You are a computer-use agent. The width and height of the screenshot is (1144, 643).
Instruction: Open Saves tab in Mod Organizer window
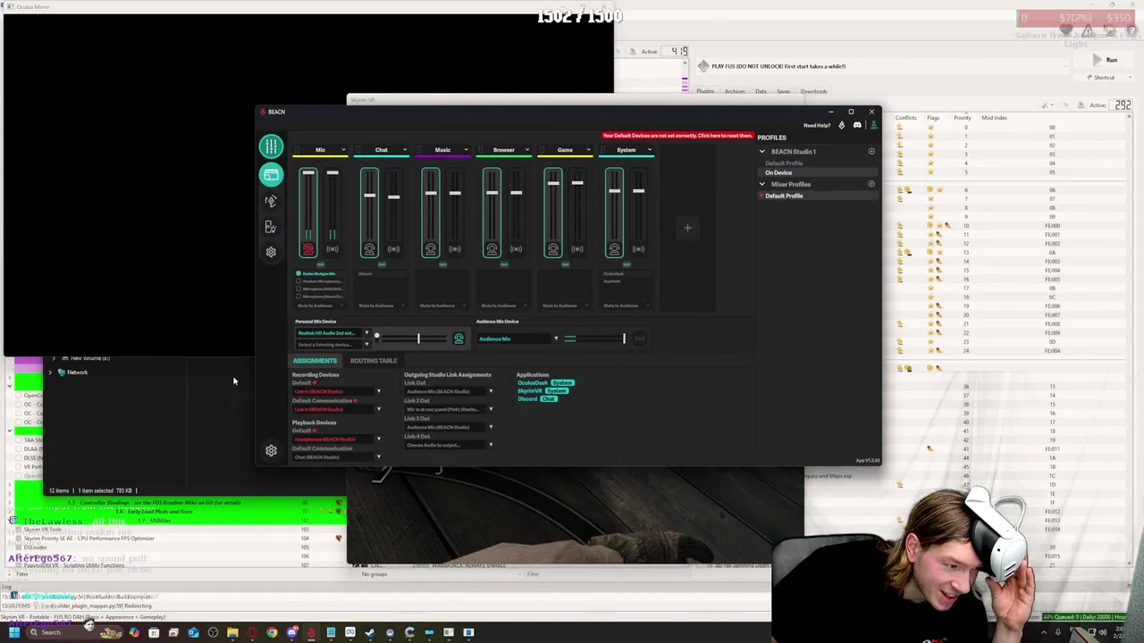click(x=783, y=91)
